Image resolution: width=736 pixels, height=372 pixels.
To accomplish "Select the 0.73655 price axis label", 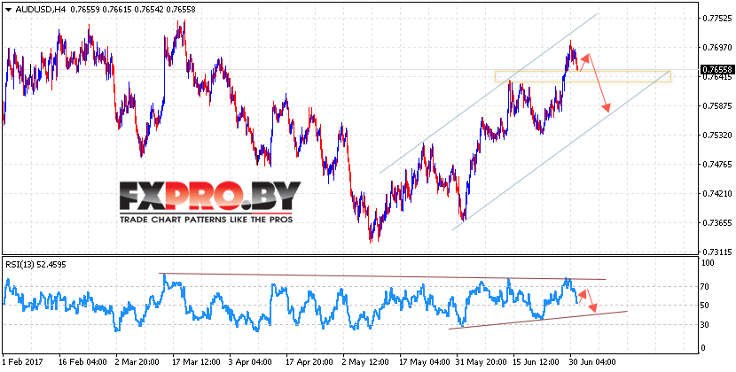I will [x=716, y=223].
